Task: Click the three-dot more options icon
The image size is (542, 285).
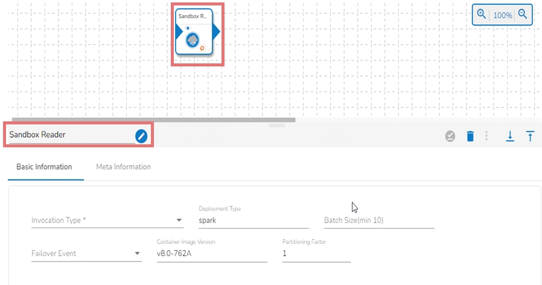Action: pyautogui.click(x=486, y=136)
